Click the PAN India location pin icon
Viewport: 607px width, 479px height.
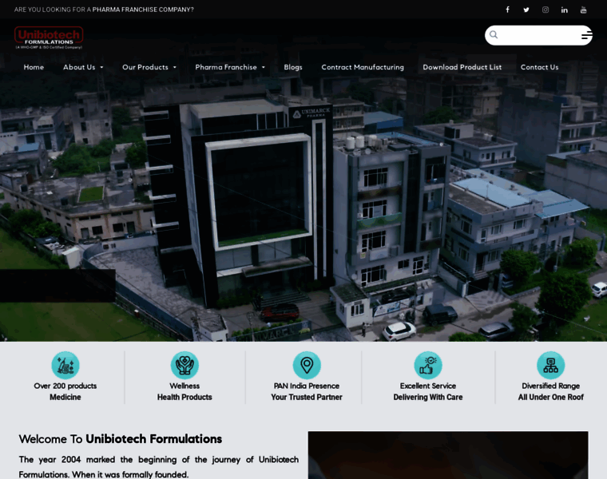[307, 365]
